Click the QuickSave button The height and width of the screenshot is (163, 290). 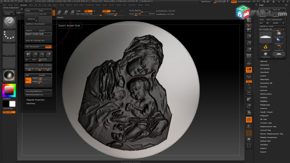pyautogui.click(x=206, y=2)
